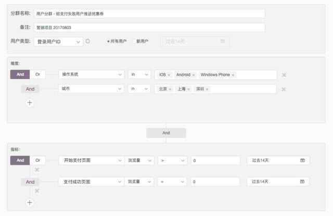Delete the 操作系统 dimension row
This screenshot has width=333, height=216.
pyautogui.click(x=284, y=75)
